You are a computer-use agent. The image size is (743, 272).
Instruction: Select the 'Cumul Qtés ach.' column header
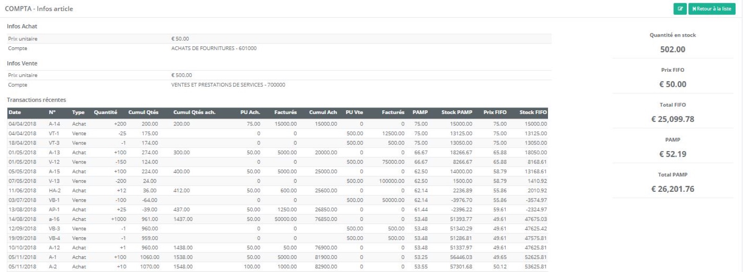194,112
